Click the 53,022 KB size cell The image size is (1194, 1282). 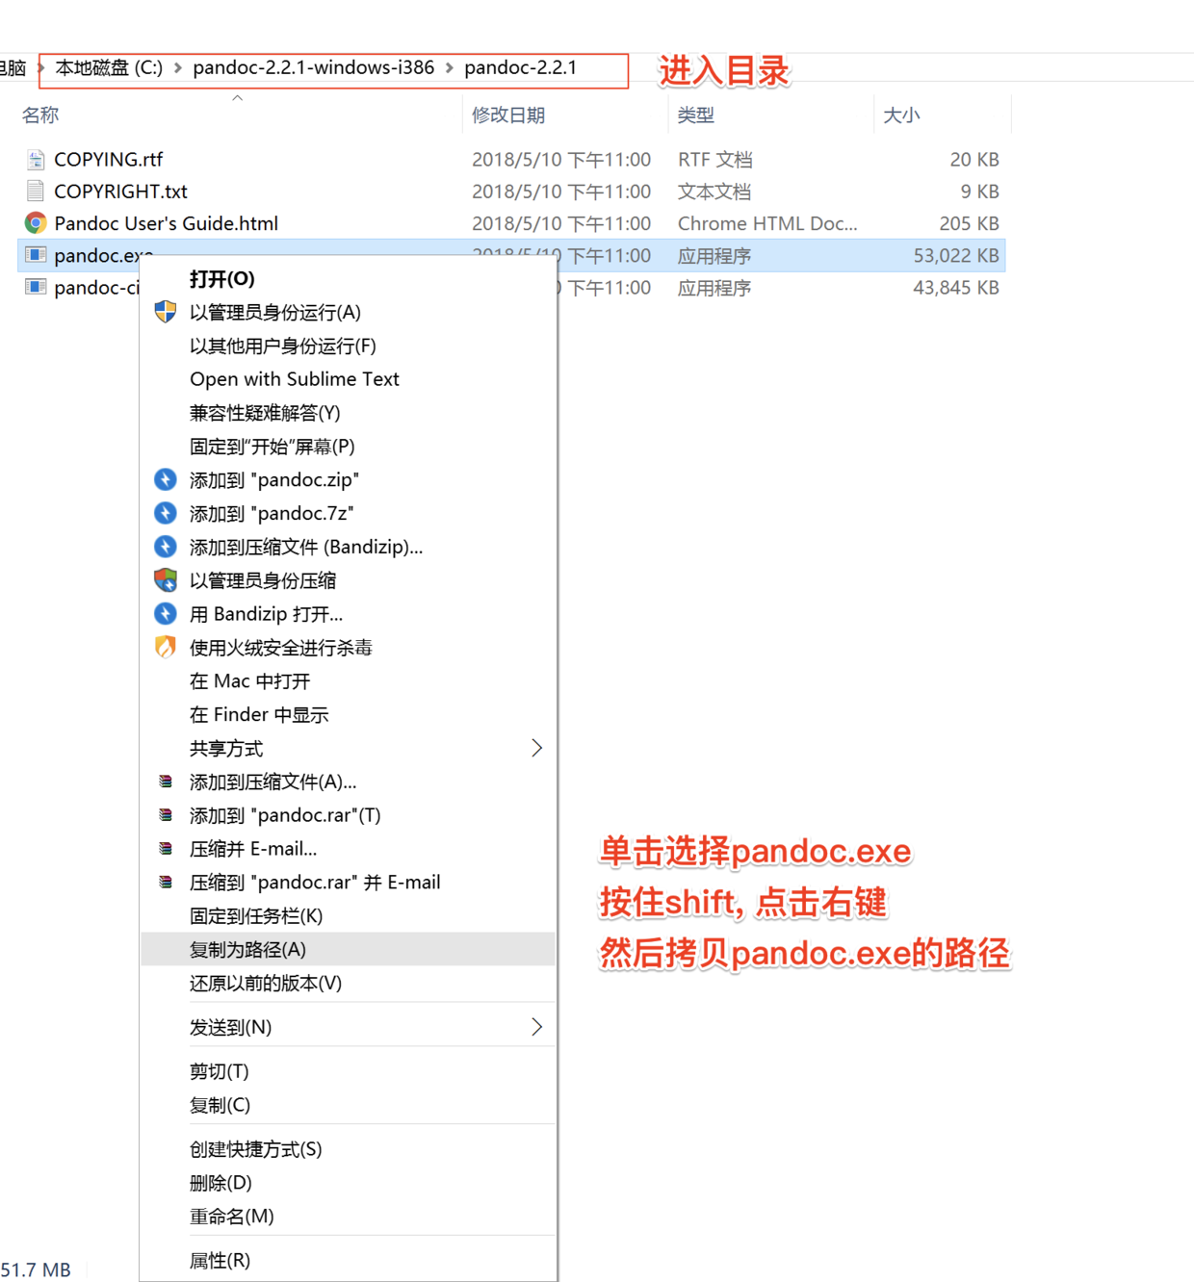(956, 255)
